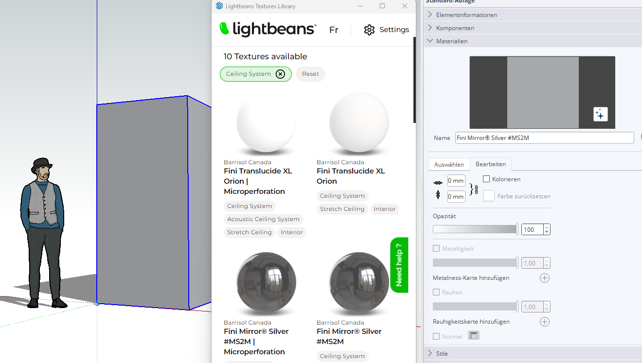Click the Opazität value stepper arrows
642x363 pixels.
pos(547,229)
